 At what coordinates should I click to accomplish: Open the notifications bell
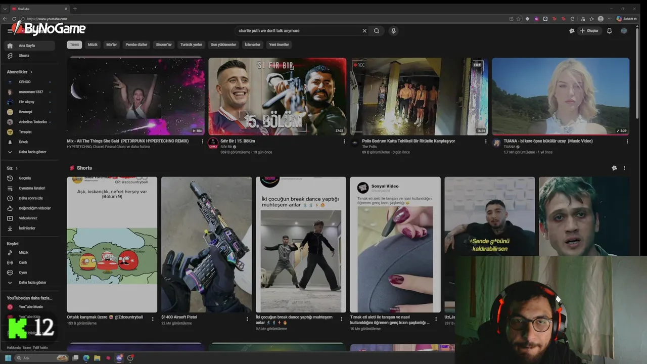click(x=609, y=31)
